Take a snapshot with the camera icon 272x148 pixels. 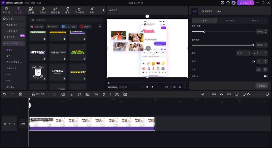[175, 87]
